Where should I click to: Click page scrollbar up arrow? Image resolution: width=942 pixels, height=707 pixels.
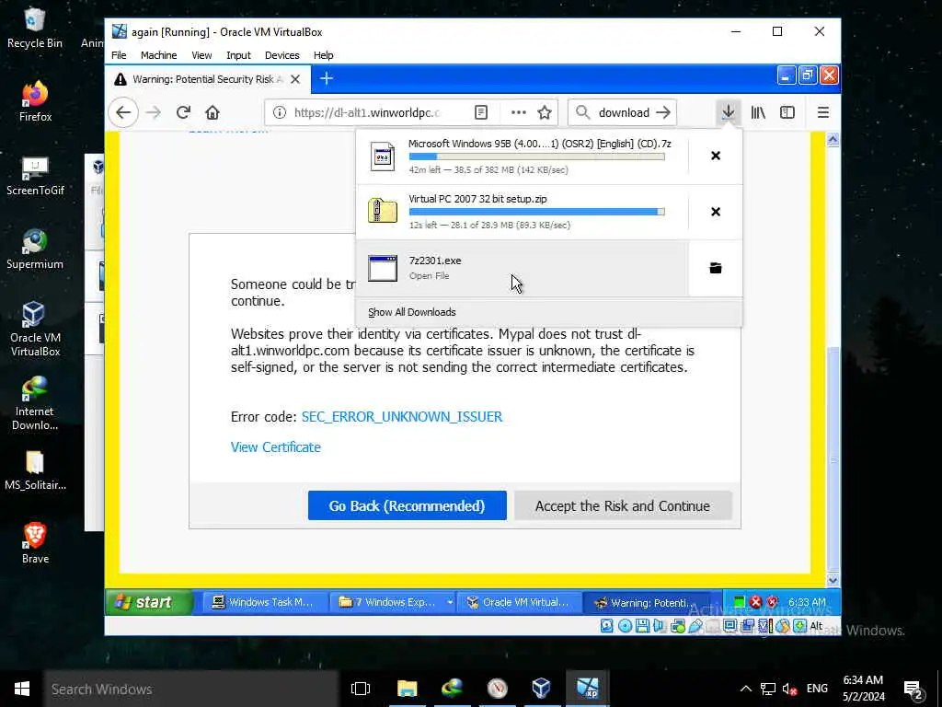833,140
